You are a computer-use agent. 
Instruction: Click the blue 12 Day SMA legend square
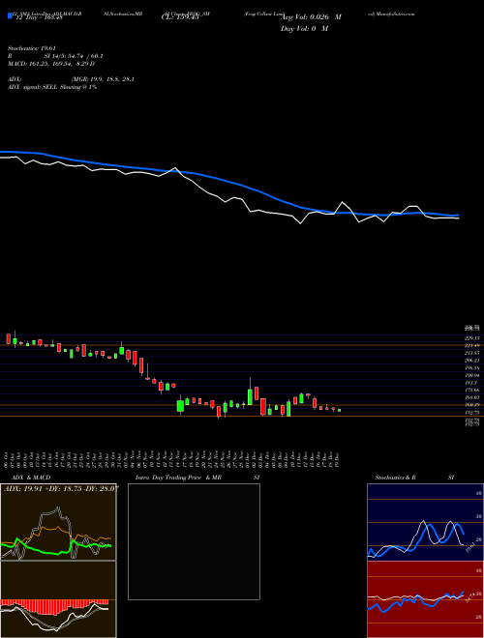(11, 15)
